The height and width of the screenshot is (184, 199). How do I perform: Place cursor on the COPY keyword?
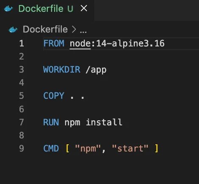[54, 96]
